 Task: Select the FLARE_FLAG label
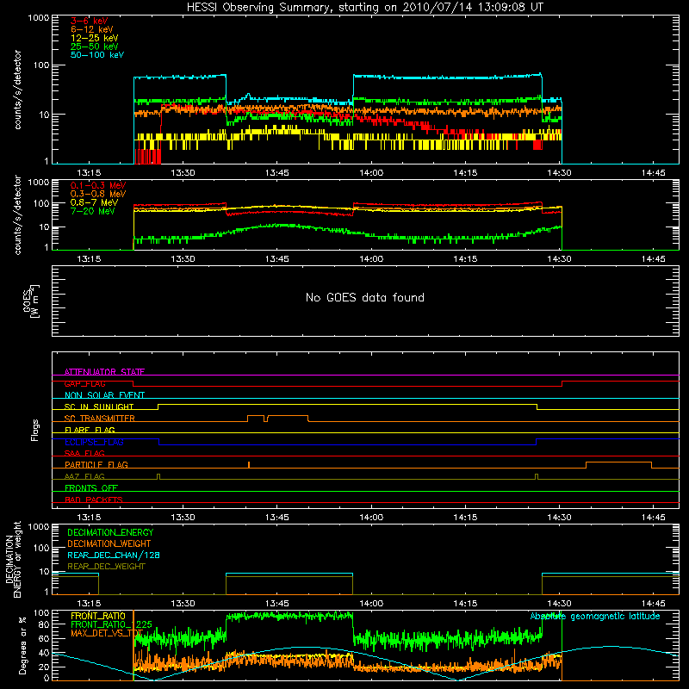pos(90,430)
